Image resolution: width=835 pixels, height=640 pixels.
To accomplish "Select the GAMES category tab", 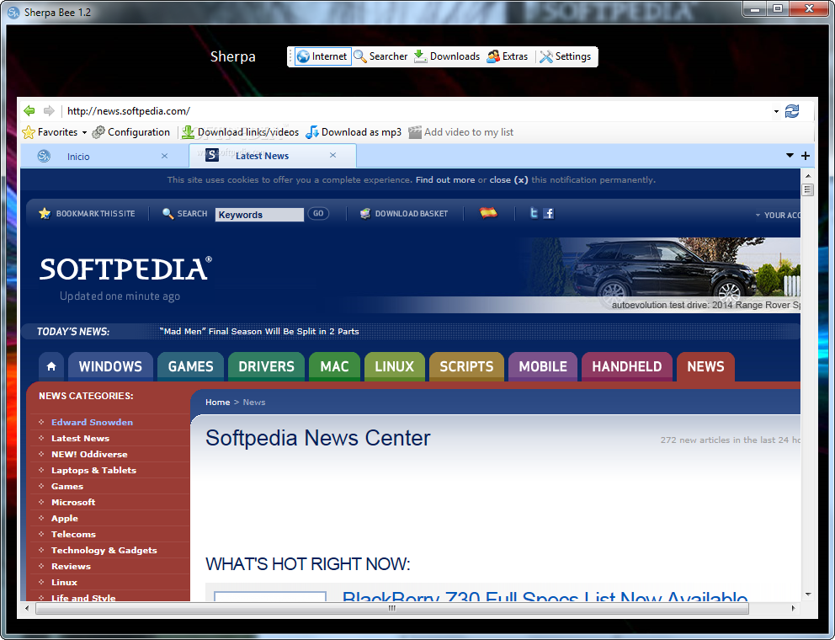I will pos(190,366).
